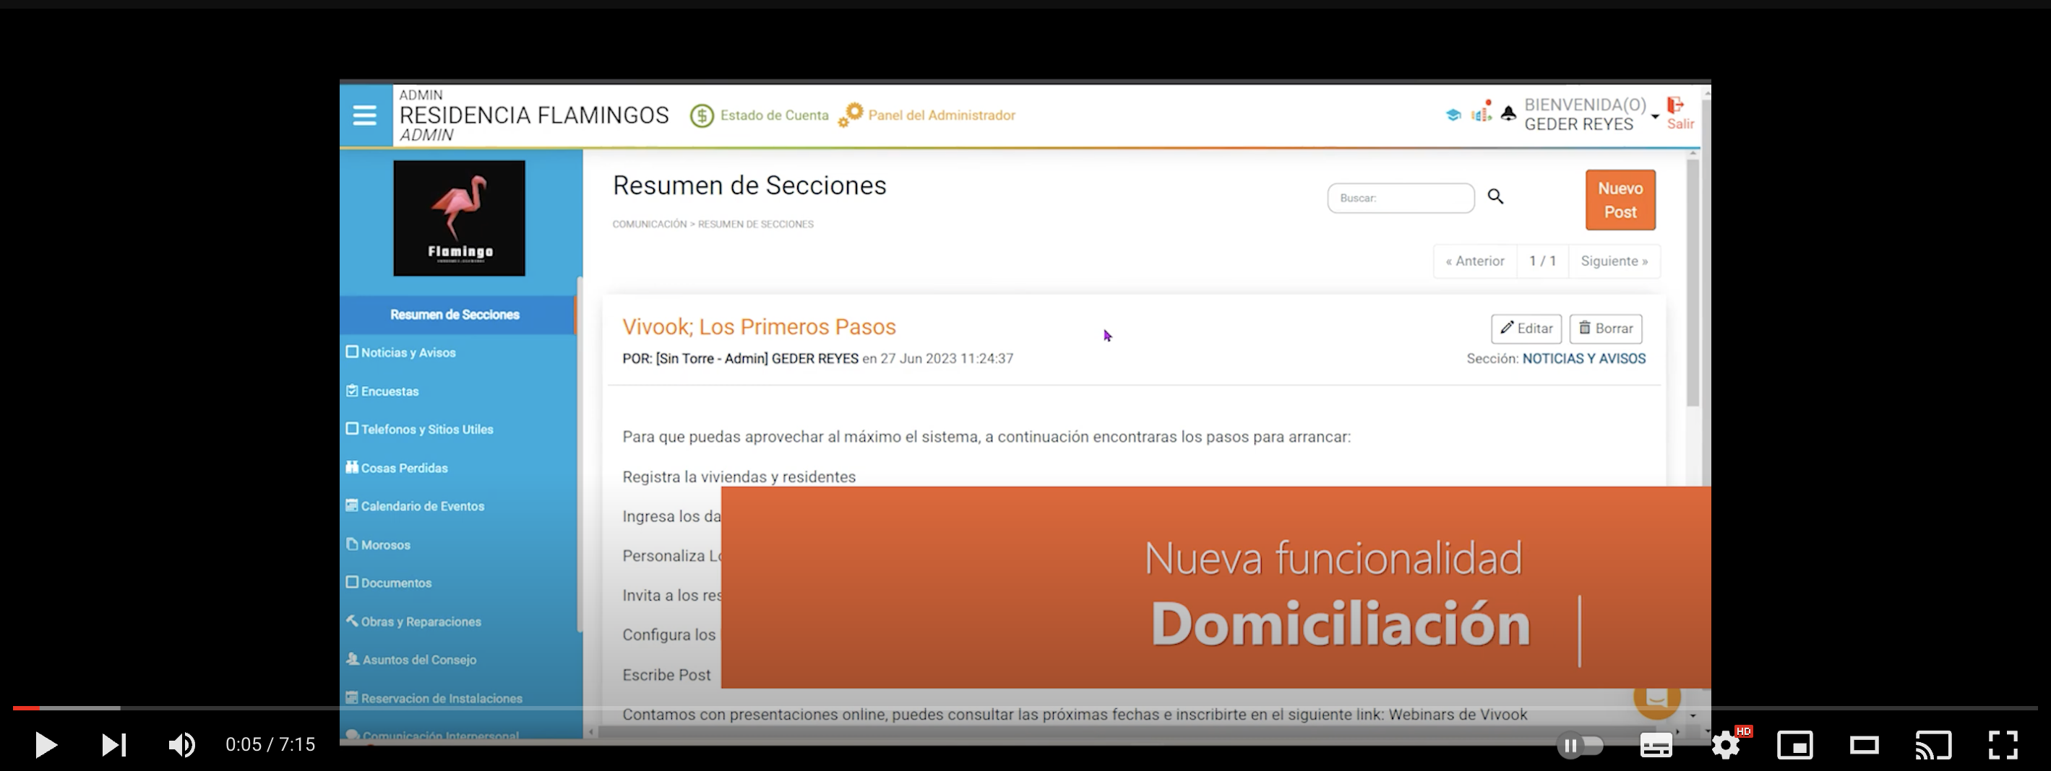Open Documentos in sidebar
The image size is (2051, 771).
[396, 583]
